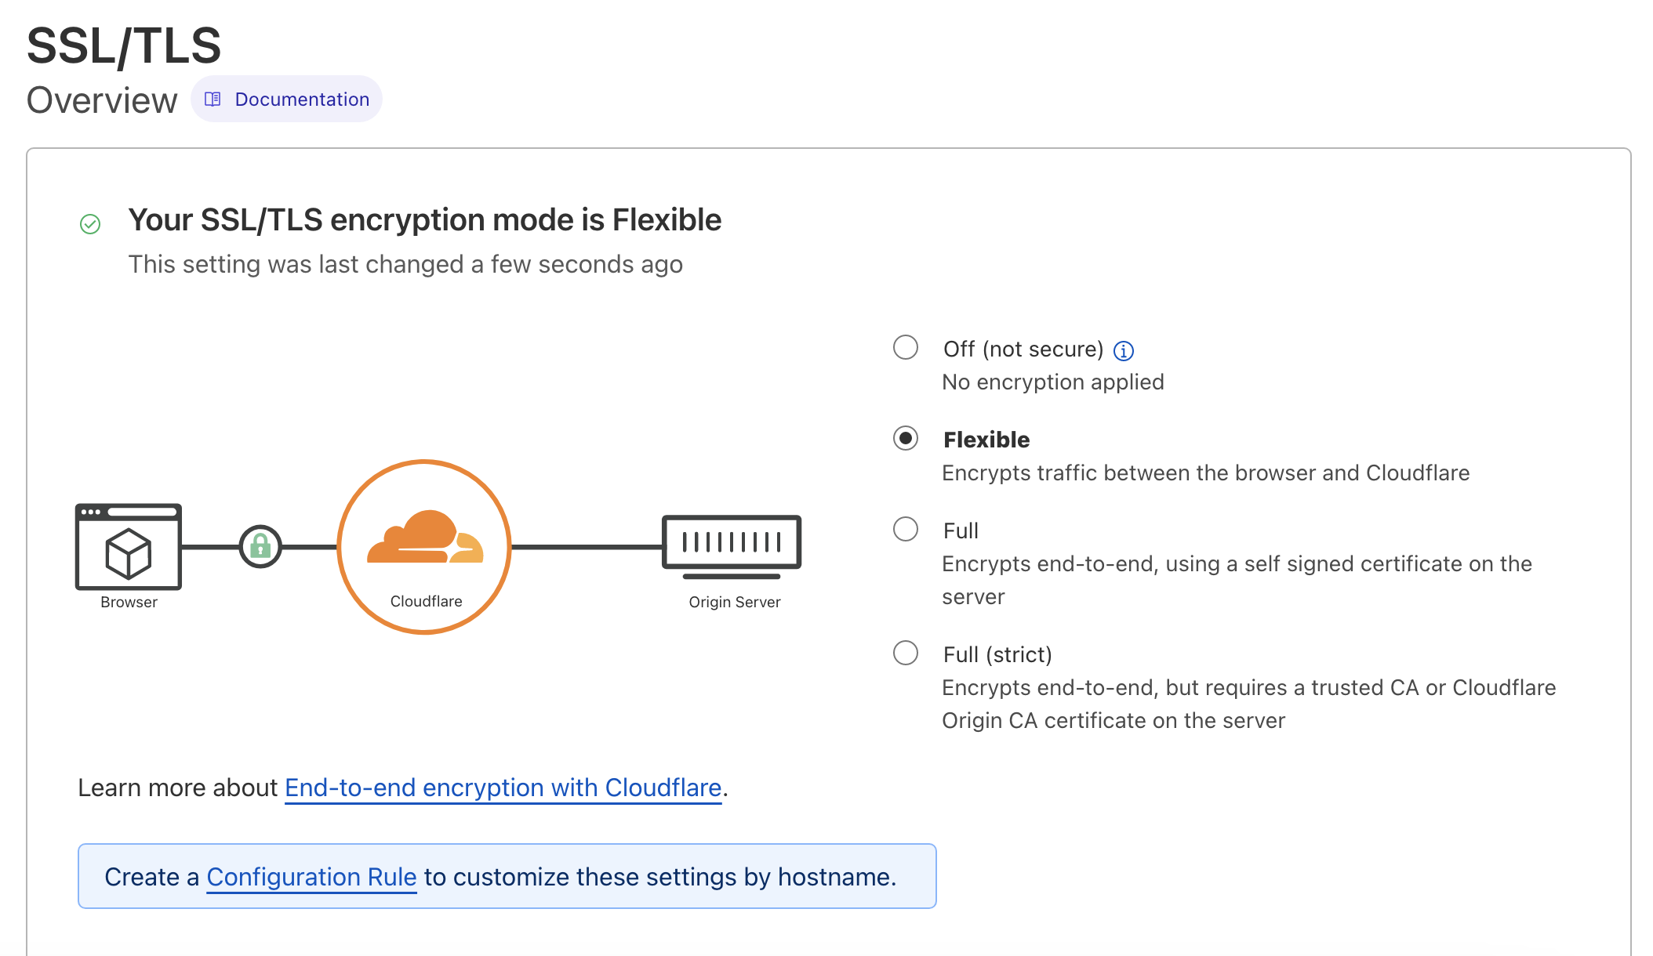Click the SSL/TLS page heading

tap(124, 45)
